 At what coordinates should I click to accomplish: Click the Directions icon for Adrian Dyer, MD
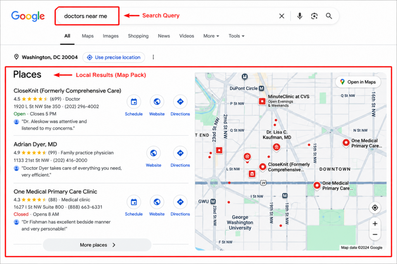[x=180, y=153]
